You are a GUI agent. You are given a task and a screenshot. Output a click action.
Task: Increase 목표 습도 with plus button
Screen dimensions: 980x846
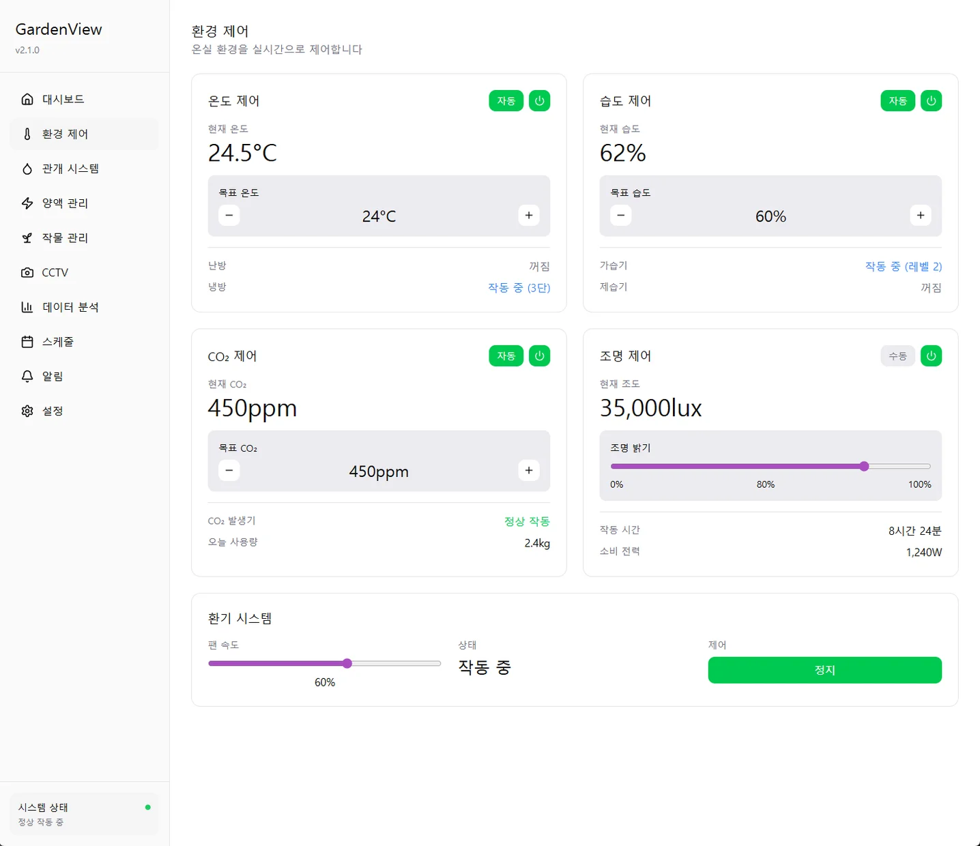(921, 216)
